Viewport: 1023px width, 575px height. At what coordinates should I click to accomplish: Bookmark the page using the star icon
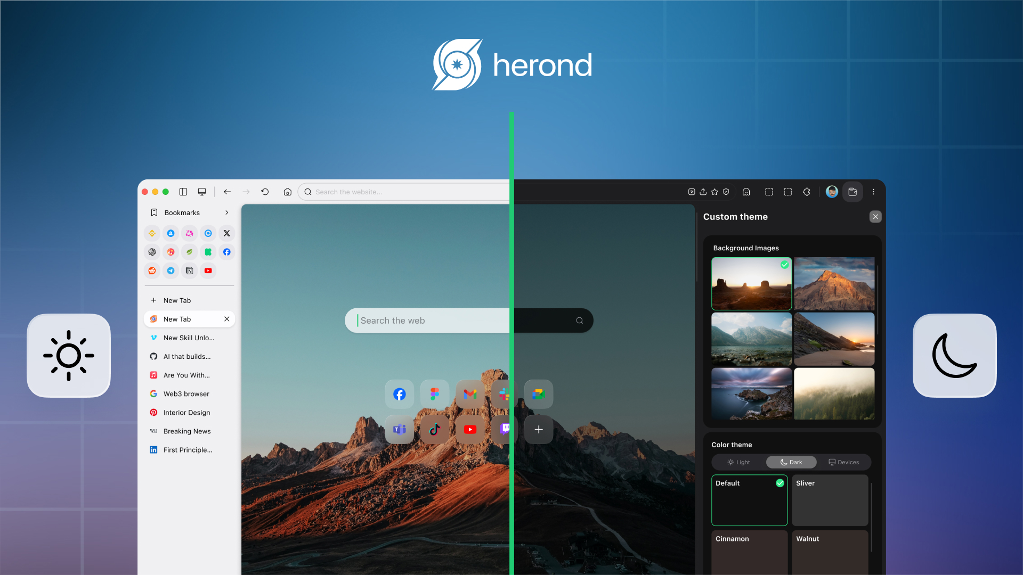click(x=715, y=192)
